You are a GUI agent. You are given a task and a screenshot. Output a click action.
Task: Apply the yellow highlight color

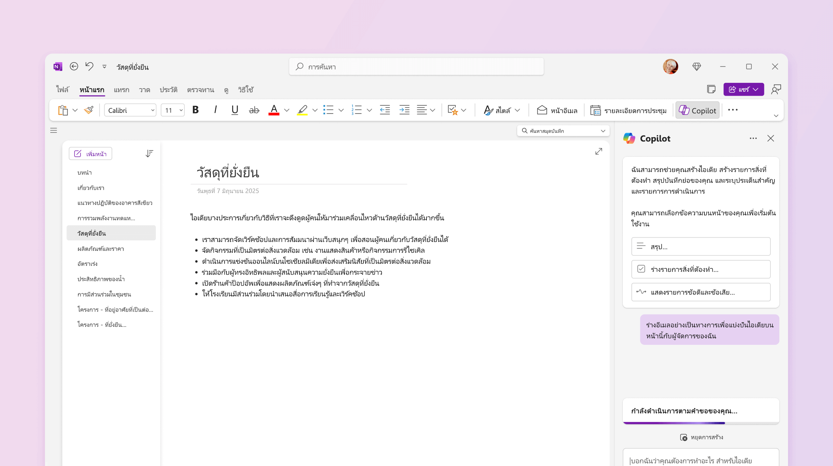(302, 110)
